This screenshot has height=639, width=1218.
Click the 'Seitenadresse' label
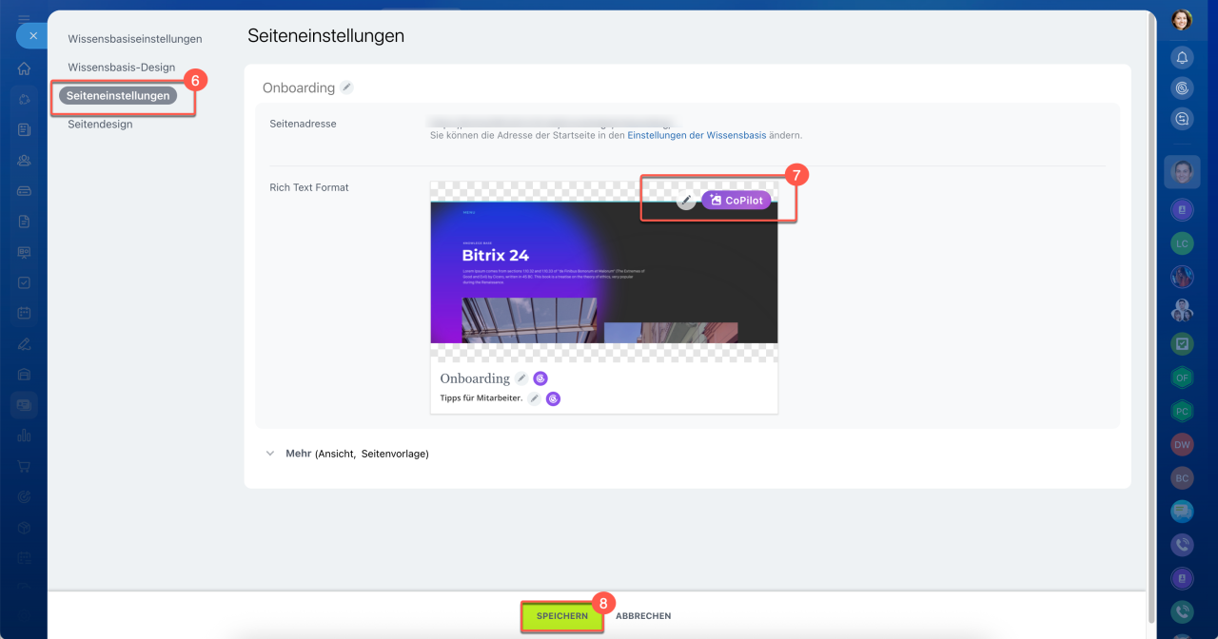pos(303,124)
